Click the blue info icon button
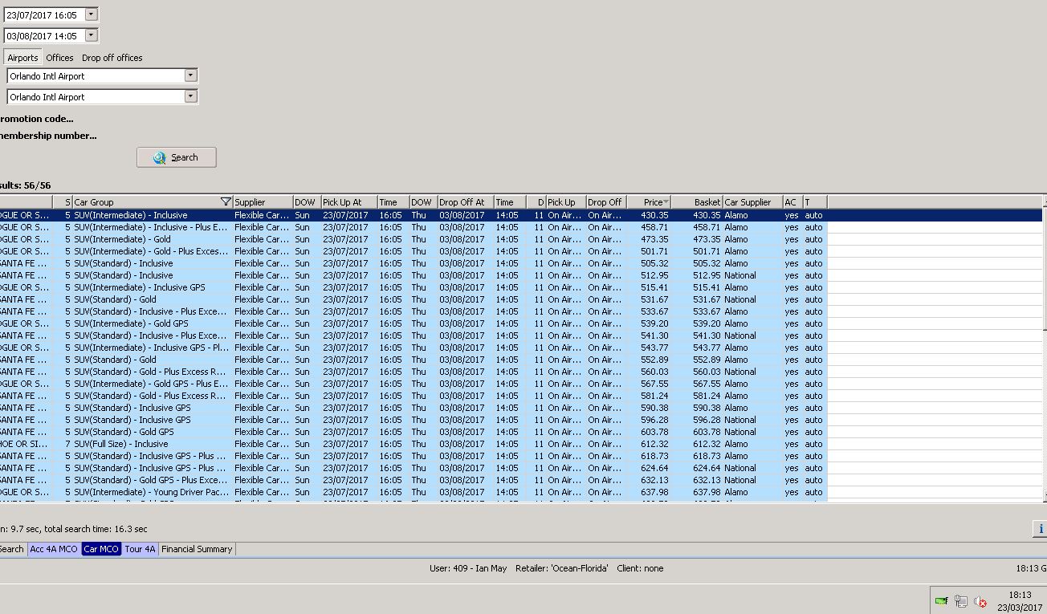 tap(1041, 528)
